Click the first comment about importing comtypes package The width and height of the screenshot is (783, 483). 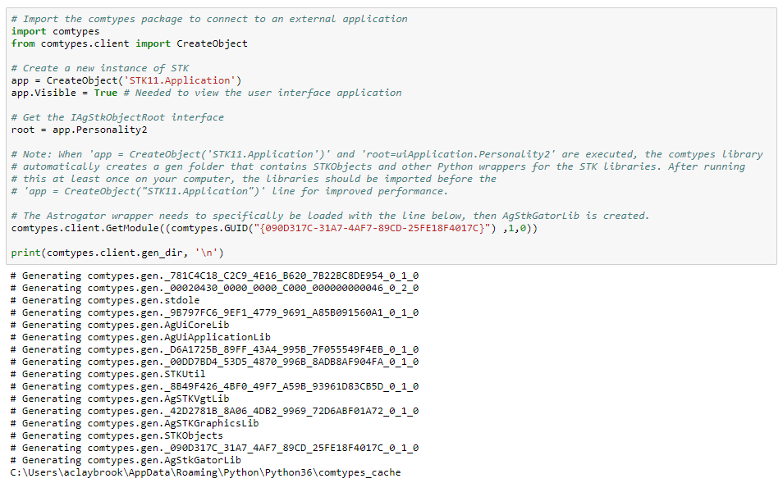click(x=208, y=19)
